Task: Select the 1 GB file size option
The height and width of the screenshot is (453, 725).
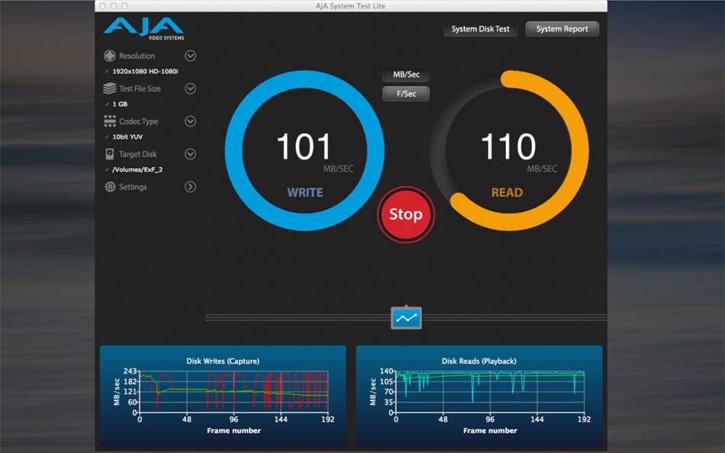Action: [120, 104]
